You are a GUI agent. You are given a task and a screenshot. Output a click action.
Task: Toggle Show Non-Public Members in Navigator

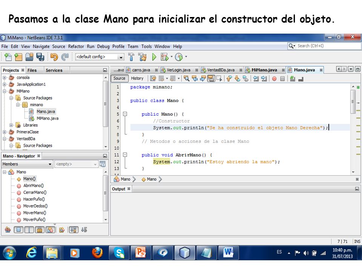point(40,230)
